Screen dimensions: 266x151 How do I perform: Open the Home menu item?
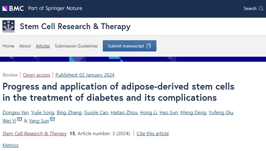[x=8, y=46]
